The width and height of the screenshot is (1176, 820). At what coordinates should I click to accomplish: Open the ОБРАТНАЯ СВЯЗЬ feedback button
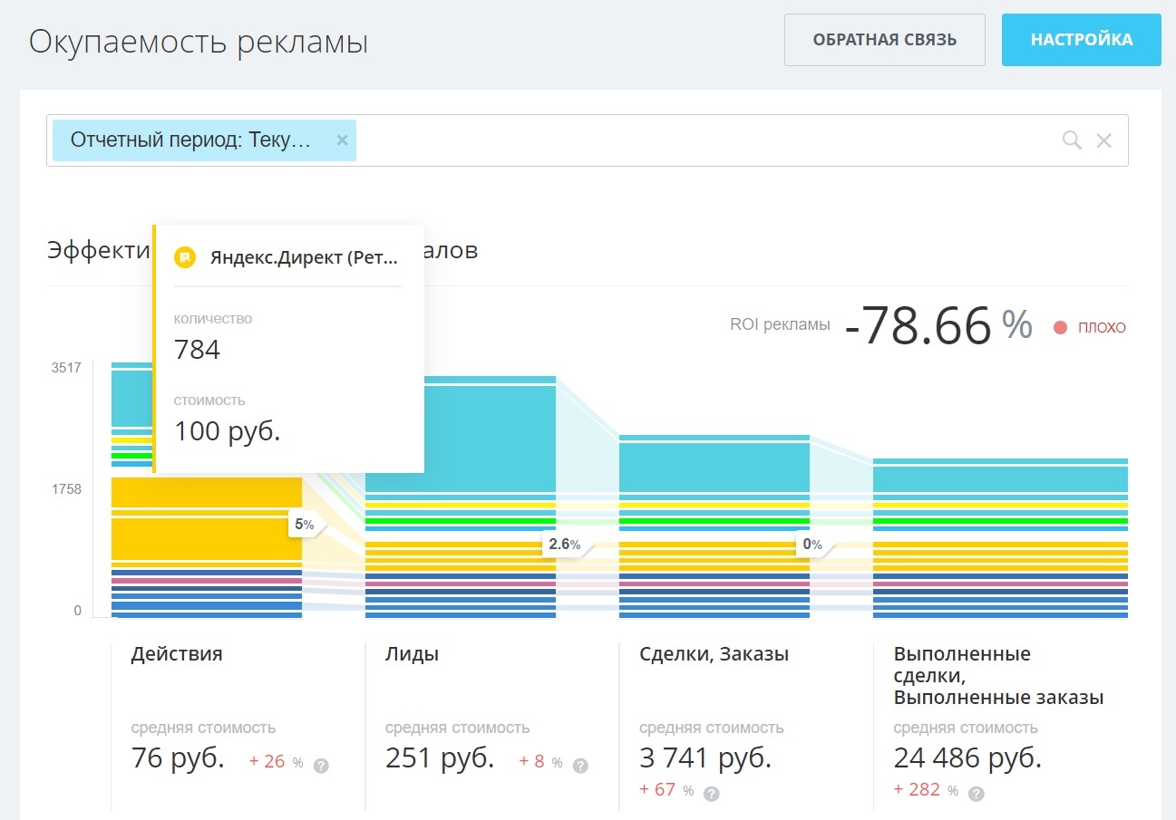pyautogui.click(x=885, y=40)
